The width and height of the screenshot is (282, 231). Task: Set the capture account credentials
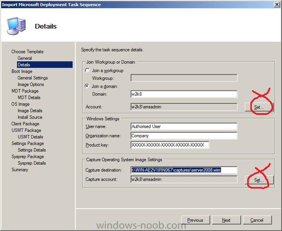point(259,180)
